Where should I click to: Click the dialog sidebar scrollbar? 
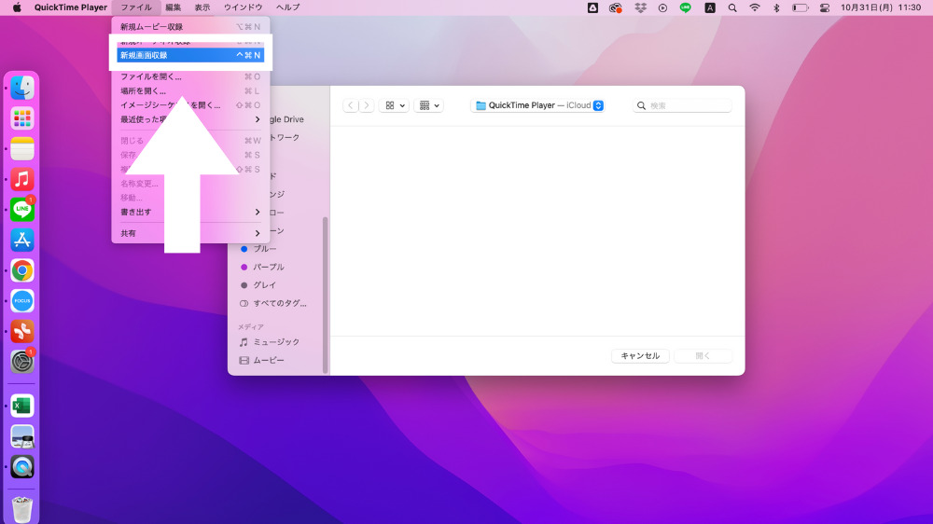(x=325, y=295)
